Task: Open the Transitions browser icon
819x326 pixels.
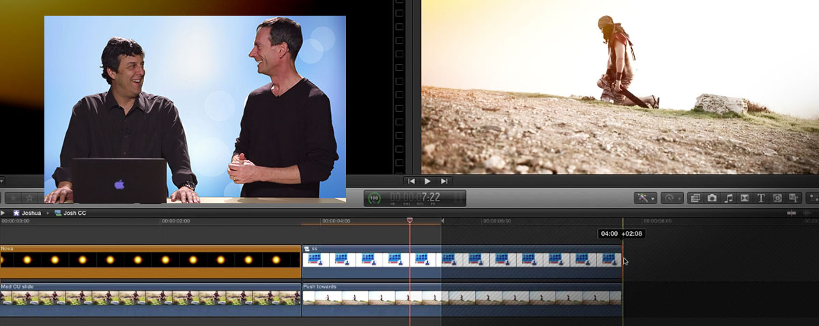Action: [745, 198]
